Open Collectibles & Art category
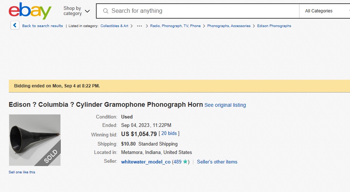Image resolution: width=350 pixels, height=192 pixels. click(x=114, y=26)
